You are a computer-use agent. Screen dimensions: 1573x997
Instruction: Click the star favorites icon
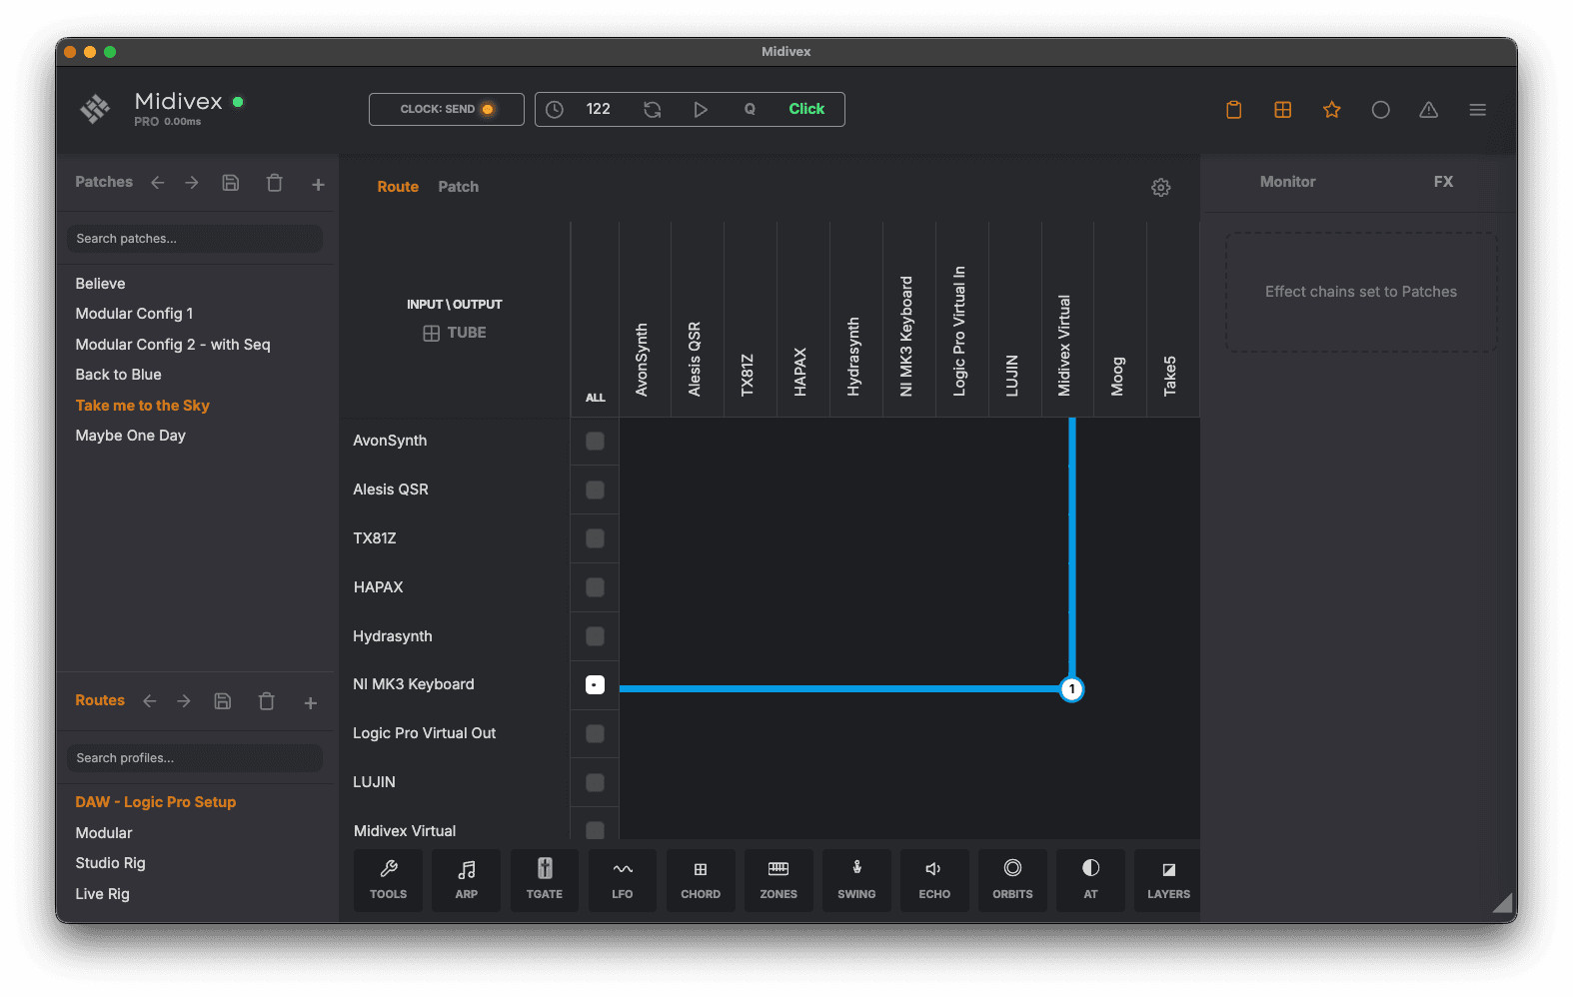pyautogui.click(x=1331, y=110)
